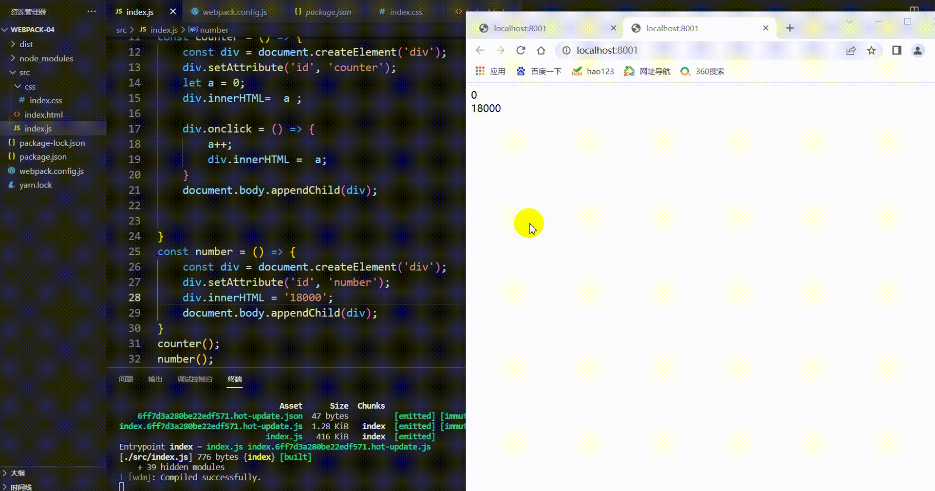Open a new browser tab
The image size is (935, 491).
[x=790, y=28]
